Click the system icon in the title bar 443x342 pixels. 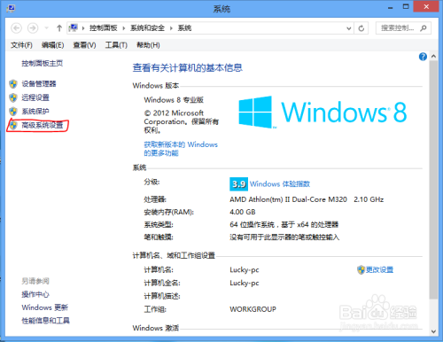(12, 8)
